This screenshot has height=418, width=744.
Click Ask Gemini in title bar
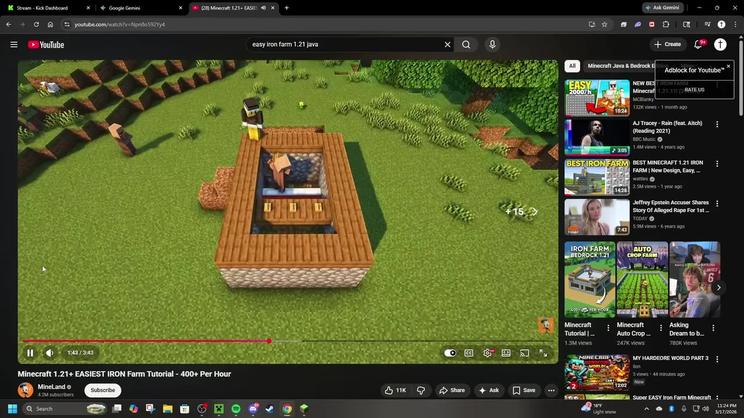click(x=662, y=8)
